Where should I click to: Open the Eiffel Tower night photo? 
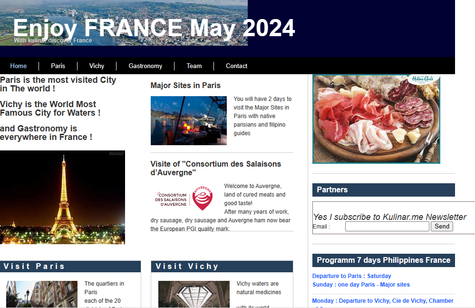tap(62, 198)
